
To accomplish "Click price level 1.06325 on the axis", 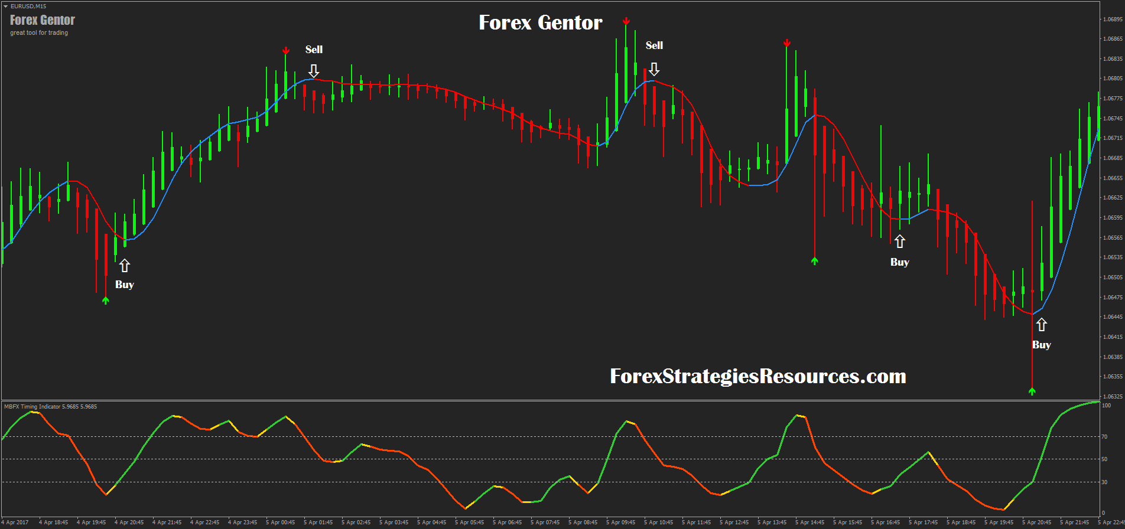I will pos(1113,397).
